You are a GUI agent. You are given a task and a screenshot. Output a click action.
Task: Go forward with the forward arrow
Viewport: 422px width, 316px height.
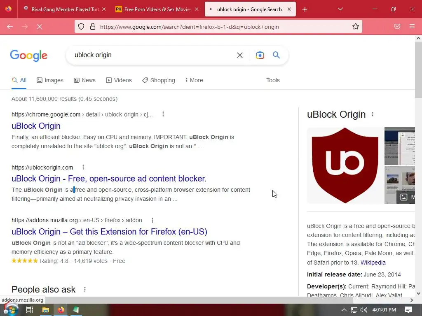coord(25,27)
